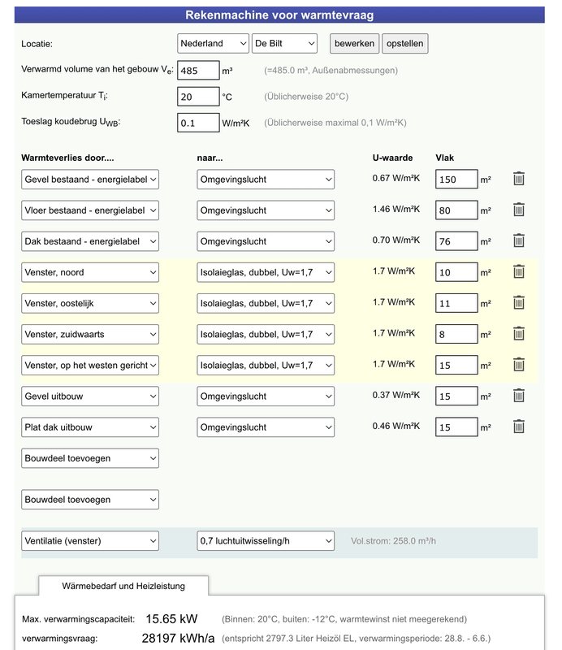The width and height of the screenshot is (562, 650).
Task: Delete the "Vloer bestaand - energielabel" row
Action: [519, 210]
